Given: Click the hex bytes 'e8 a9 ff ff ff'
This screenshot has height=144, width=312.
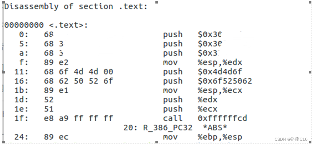Looking at the screenshot, I should pyautogui.click(x=78, y=118).
